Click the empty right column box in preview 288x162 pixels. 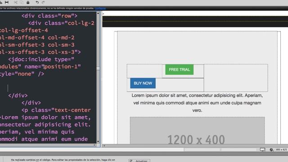(236, 78)
